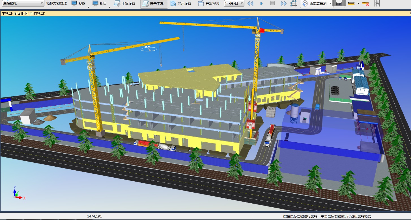The width and height of the screenshot is (411, 220).
Task: Open 显示设置 display settings
Action: [181, 4]
